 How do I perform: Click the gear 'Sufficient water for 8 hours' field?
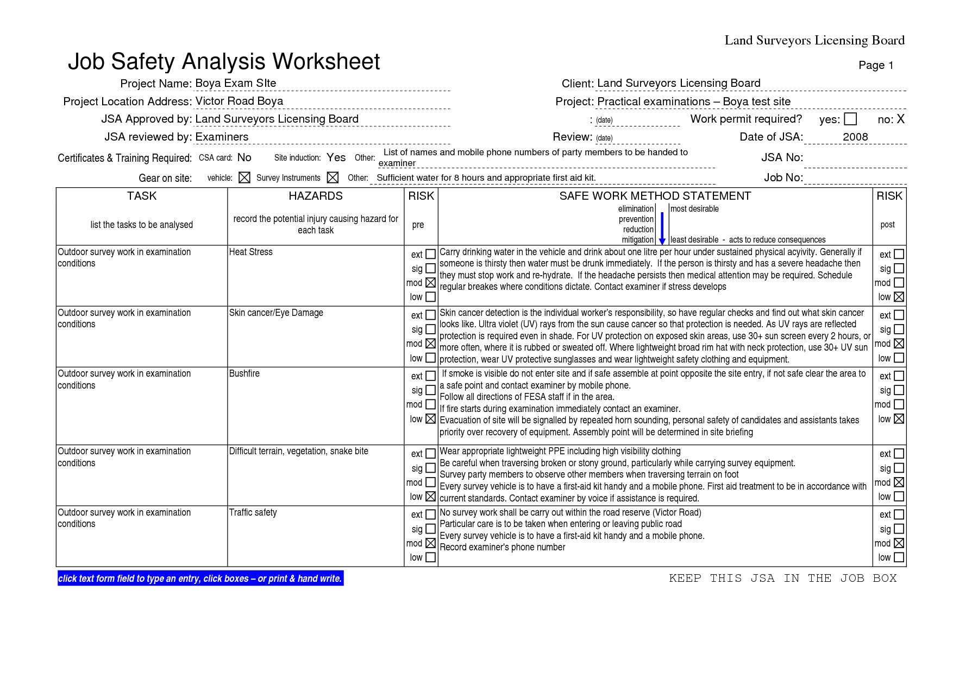click(x=543, y=177)
